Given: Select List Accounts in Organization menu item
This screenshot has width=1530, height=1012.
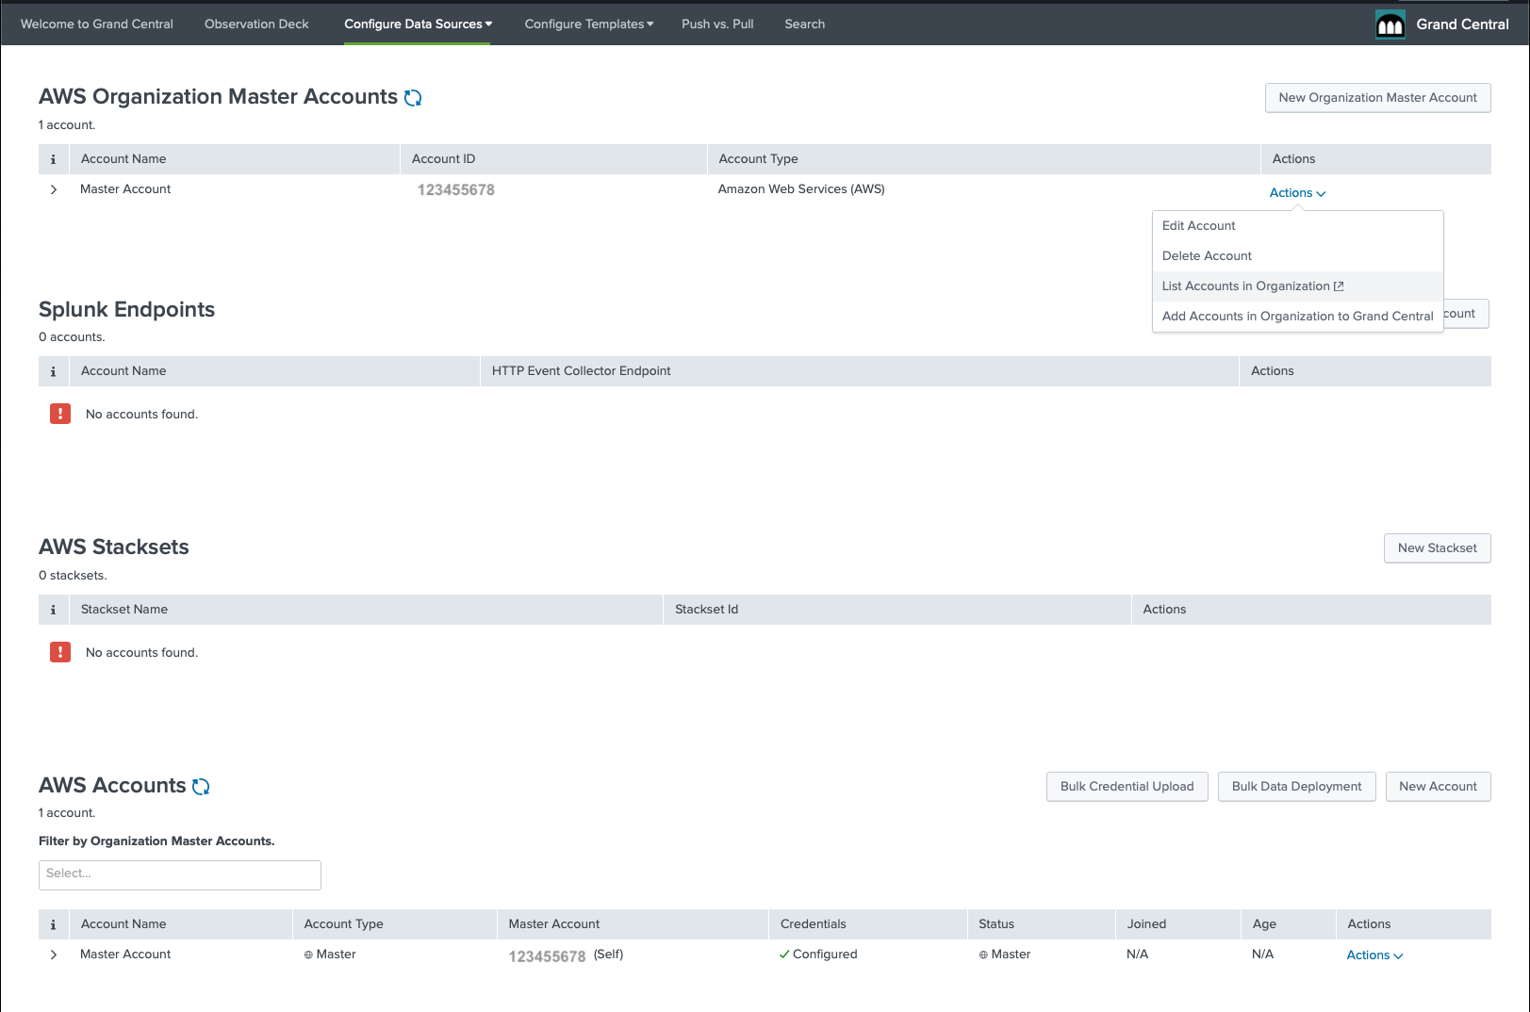Looking at the screenshot, I should tap(1298, 286).
